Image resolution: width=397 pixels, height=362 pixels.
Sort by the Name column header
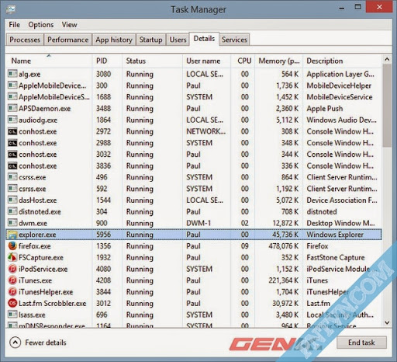pyautogui.click(x=49, y=61)
